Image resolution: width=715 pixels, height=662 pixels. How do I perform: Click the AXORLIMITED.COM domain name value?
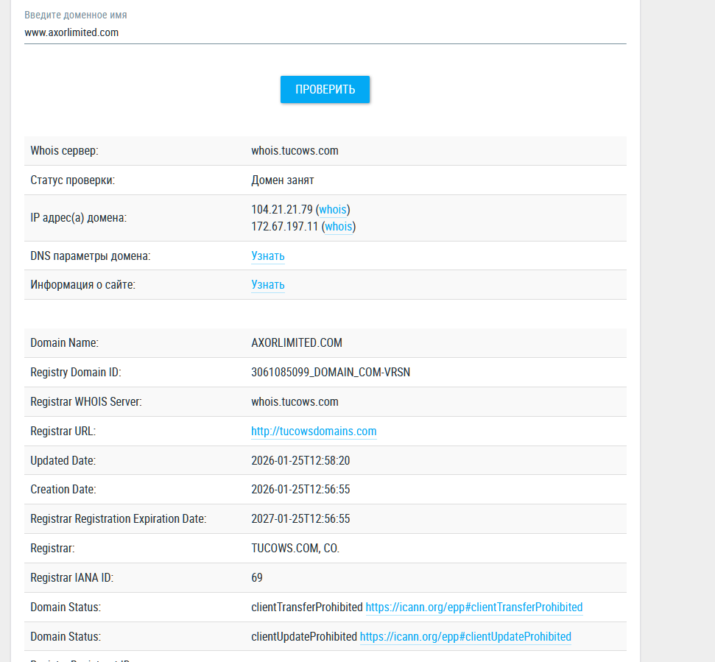point(297,343)
